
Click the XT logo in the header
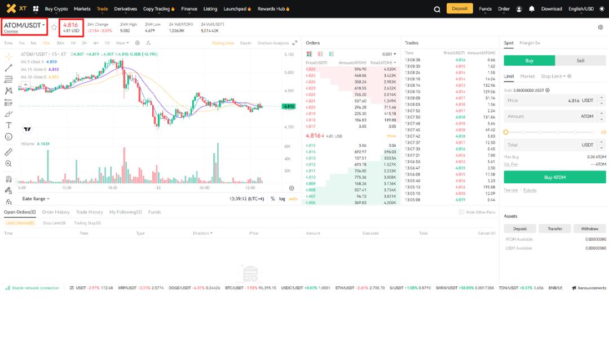[x=17, y=8]
